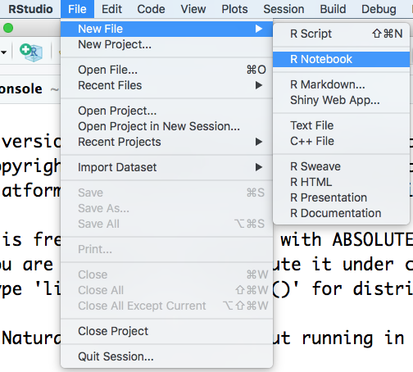The height and width of the screenshot is (372, 413).
Task: Expand the Recent Projects submenu arrow
Action: [259, 142]
